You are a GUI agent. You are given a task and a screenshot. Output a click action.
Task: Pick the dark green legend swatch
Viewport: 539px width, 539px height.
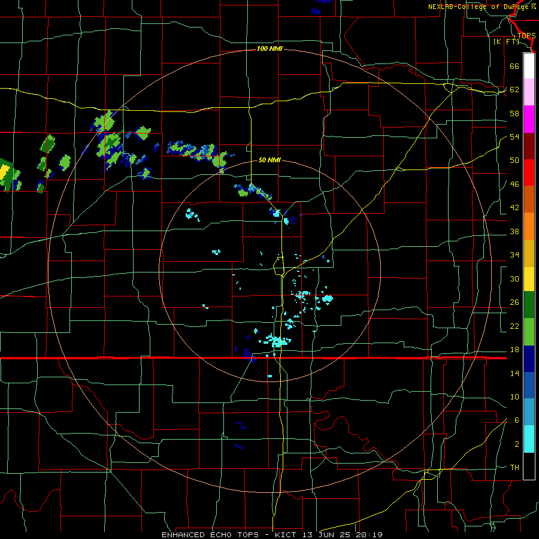pos(529,305)
